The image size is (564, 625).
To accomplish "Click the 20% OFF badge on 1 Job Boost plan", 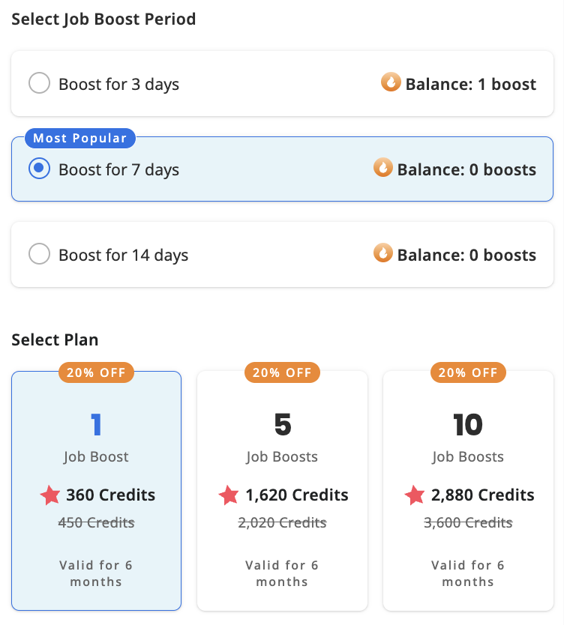I will (96, 372).
